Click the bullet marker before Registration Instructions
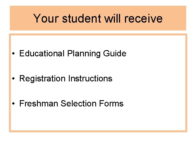 [x=14, y=79]
